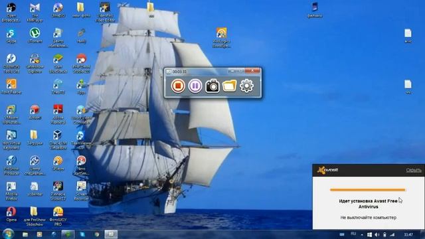Open the Start BlueStacks shortcut
Screen dimensions: 425x239
pyautogui.click(x=58, y=64)
